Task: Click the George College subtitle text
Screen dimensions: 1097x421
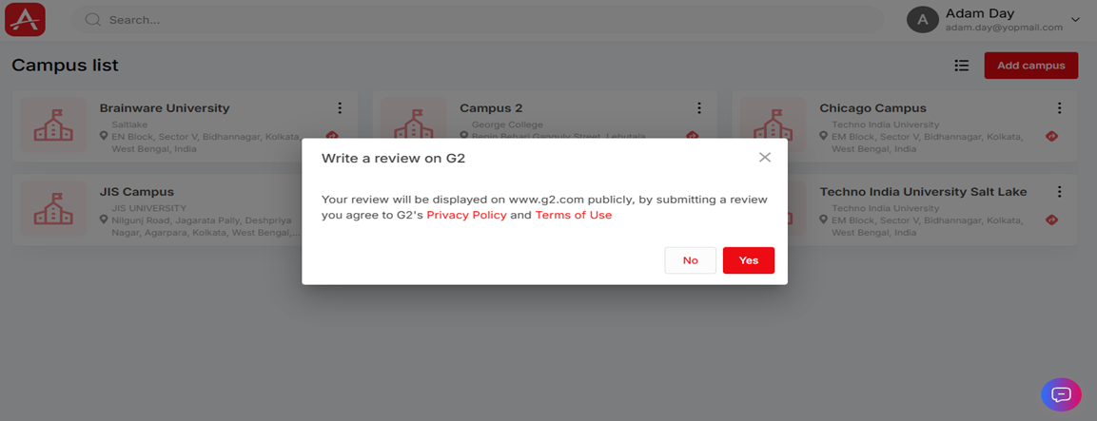Action: click(507, 124)
